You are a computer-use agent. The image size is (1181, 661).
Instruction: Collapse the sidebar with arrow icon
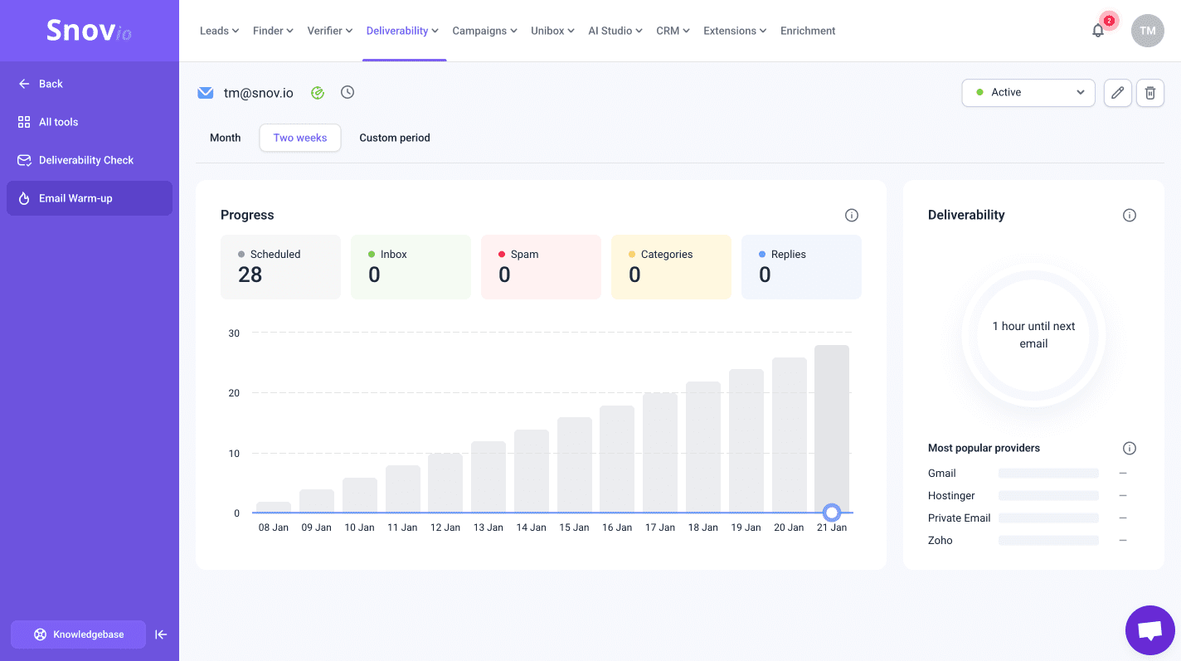(161, 634)
